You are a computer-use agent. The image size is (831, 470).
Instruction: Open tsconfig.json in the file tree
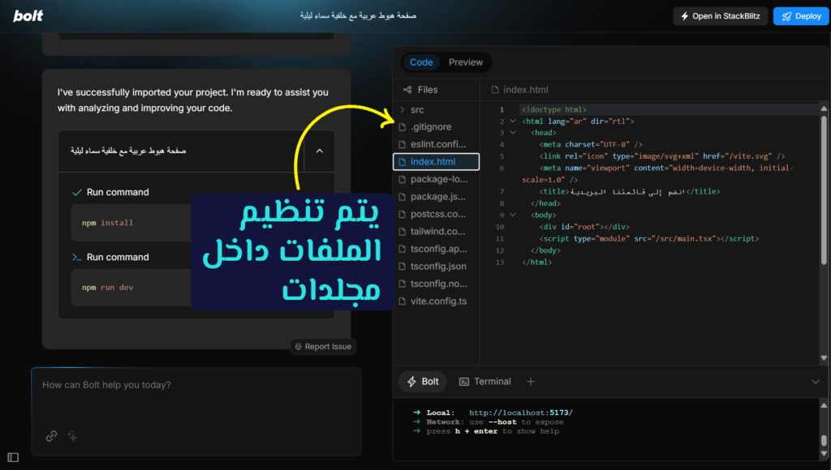pos(436,267)
